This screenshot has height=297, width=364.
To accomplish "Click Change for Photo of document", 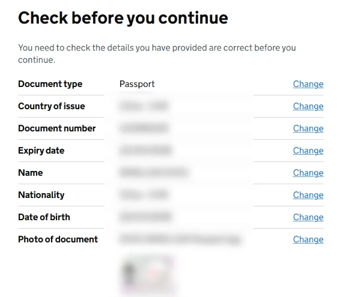I will [x=308, y=239].
